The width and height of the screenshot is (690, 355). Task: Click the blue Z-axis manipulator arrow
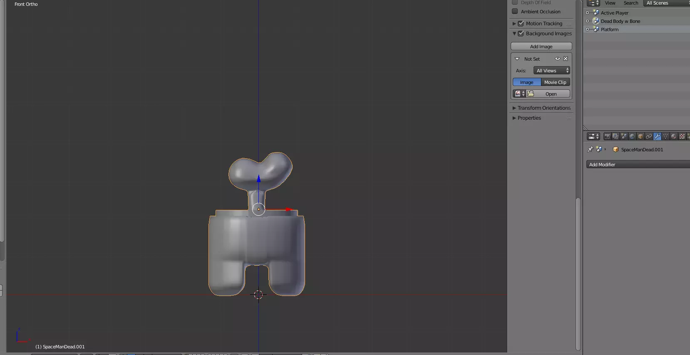pos(258,179)
